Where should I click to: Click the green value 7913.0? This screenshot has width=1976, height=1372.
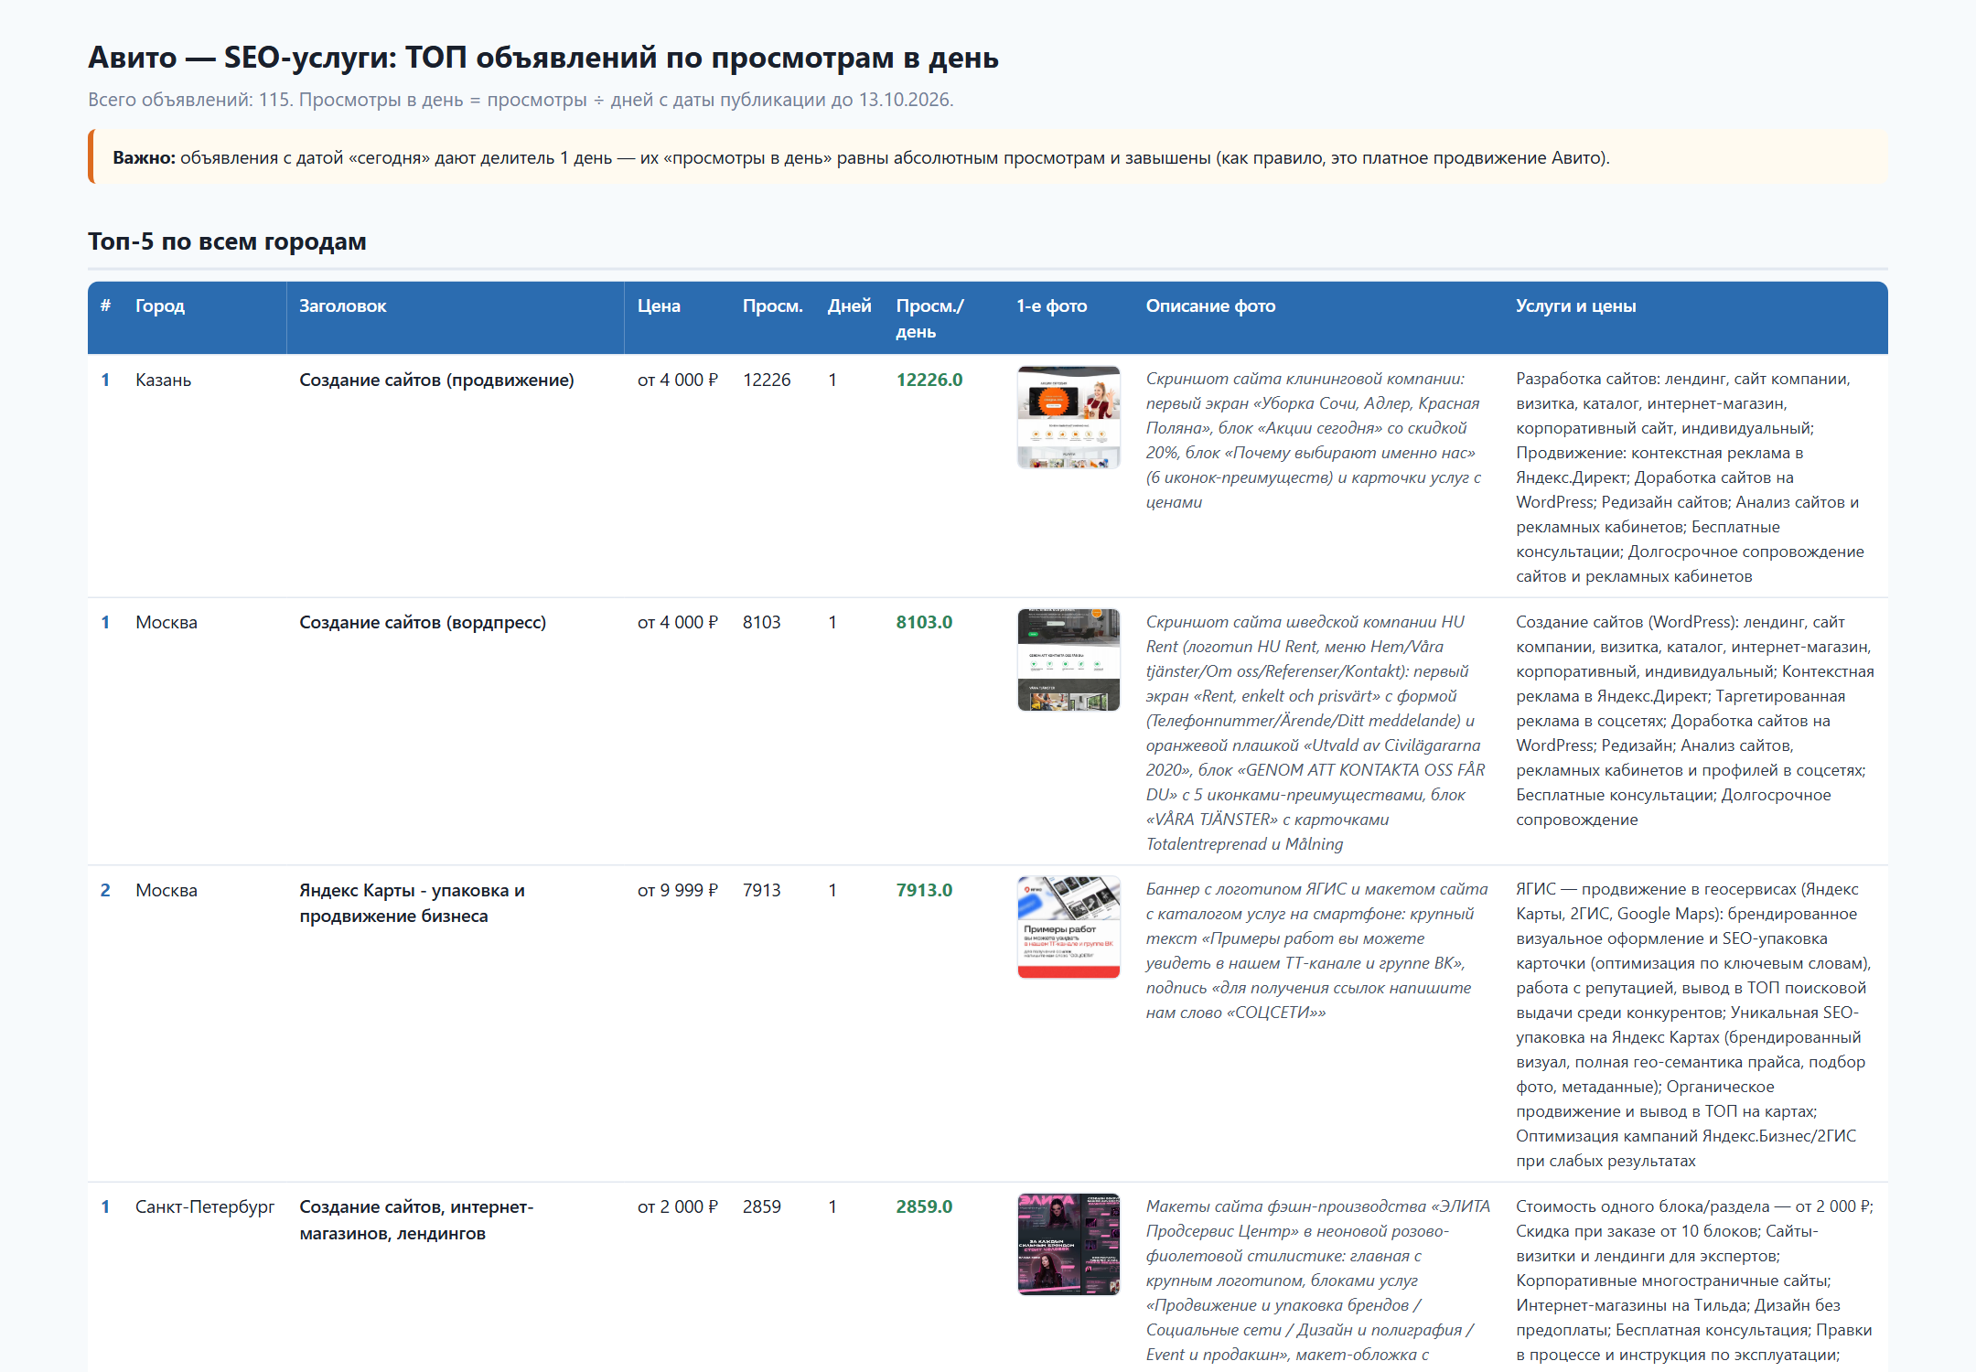924,890
